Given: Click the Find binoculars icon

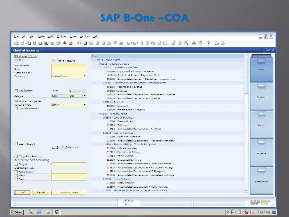Looking at the screenshot, I should [x=79, y=43].
